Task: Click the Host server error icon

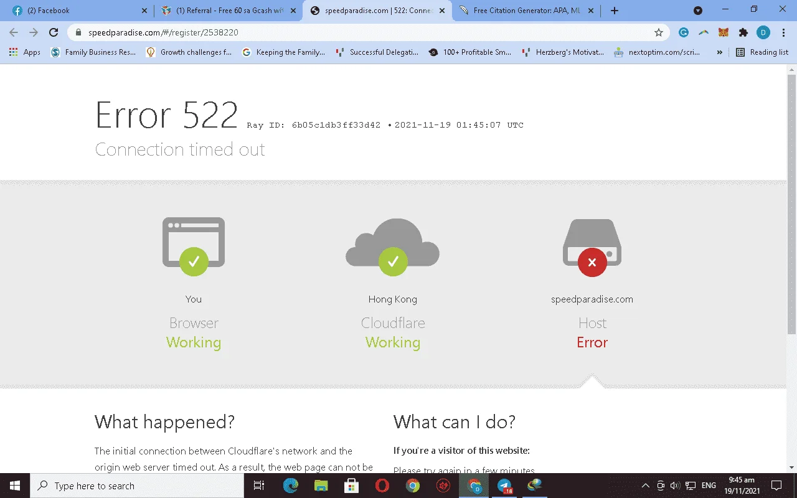Action: click(x=592, y=247)
